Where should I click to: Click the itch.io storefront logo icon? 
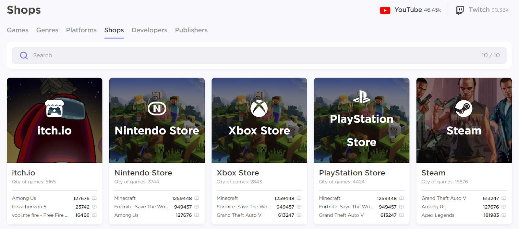[54, 108]
